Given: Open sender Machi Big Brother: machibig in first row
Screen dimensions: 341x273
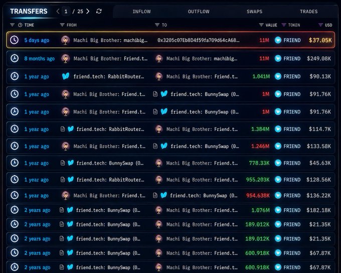Looking at the screenshot, I should click(x=110, y=40).
